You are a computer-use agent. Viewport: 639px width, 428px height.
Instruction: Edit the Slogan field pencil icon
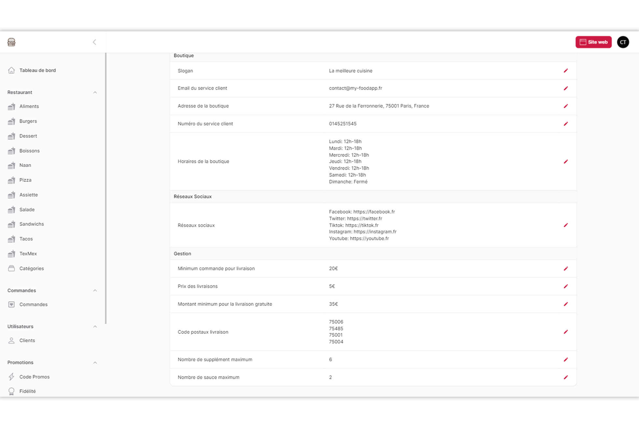[x=566, y=71]
